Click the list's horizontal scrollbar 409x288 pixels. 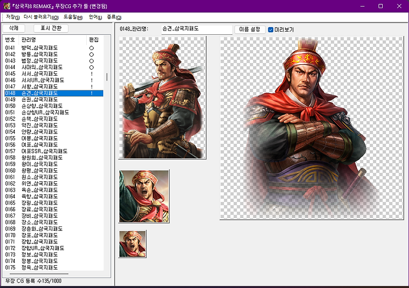click(39, 274)
